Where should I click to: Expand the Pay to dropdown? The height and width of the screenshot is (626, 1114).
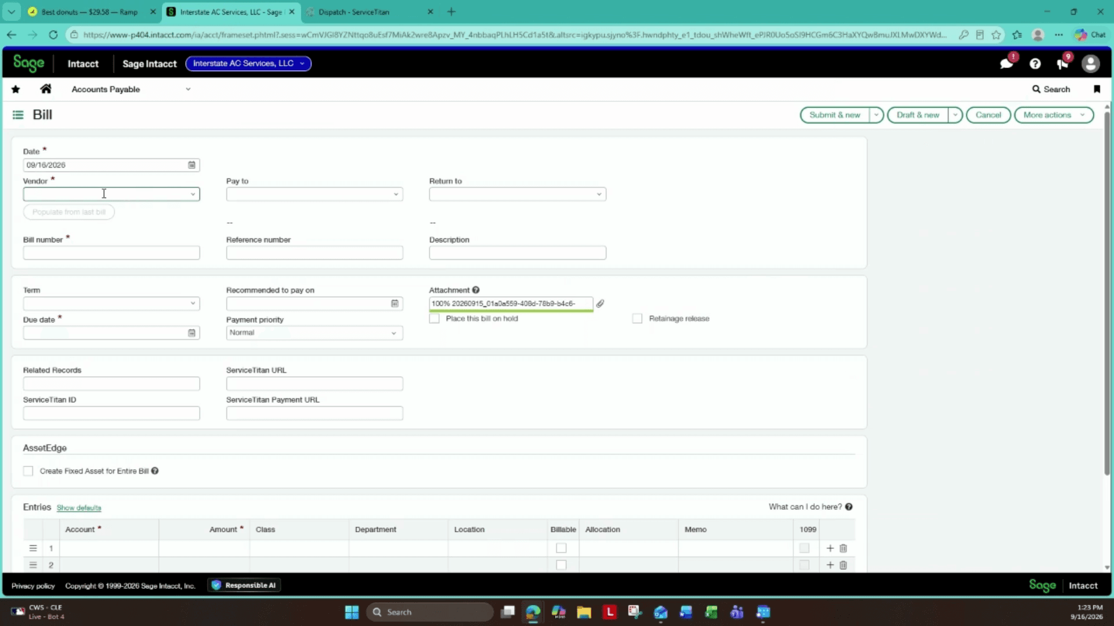tap(396, 194)
